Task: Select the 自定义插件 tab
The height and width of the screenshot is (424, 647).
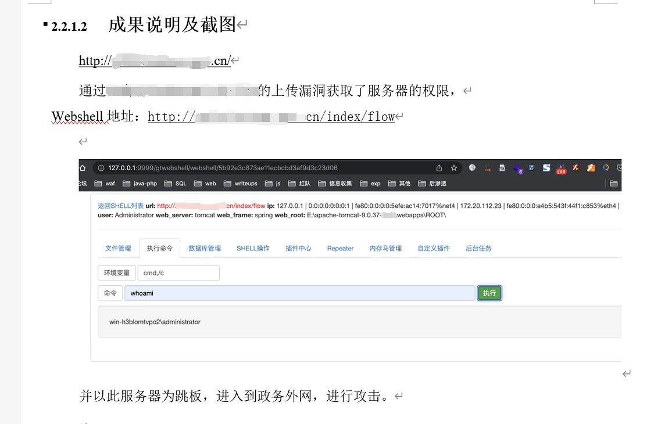Action: point(434,248)
